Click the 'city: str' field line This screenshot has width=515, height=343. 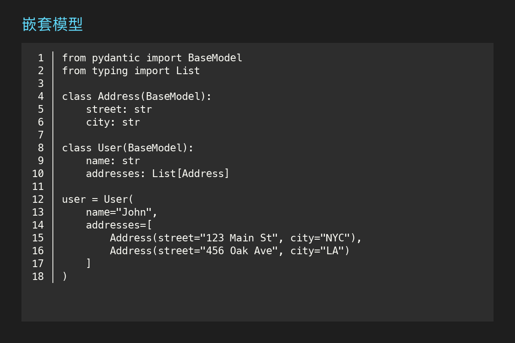click(x=113, y=122)
